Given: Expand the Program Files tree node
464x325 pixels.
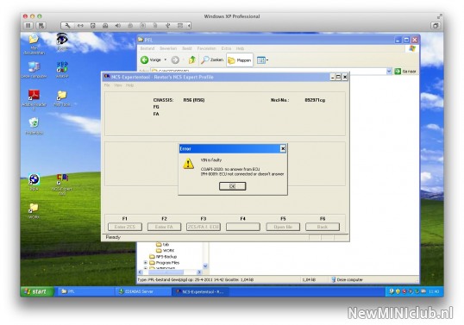Looking at the screenshot, I should pos(145,263).
